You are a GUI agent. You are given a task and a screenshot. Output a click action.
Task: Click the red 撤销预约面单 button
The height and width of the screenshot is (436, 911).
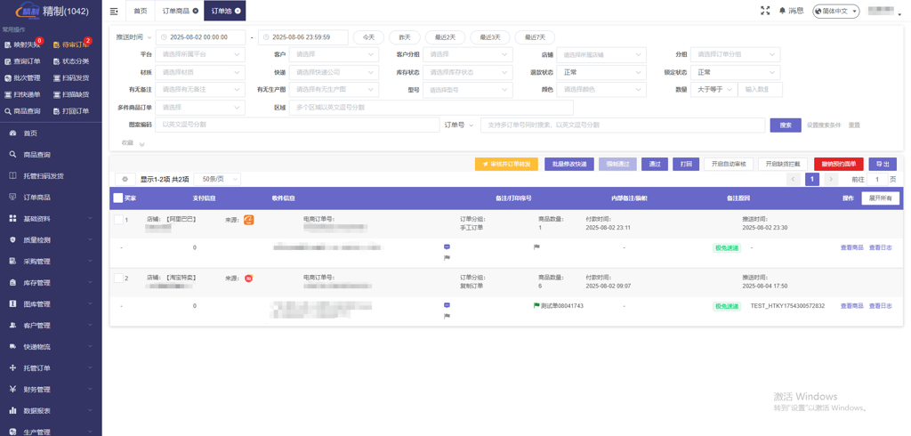pos(838,165)
